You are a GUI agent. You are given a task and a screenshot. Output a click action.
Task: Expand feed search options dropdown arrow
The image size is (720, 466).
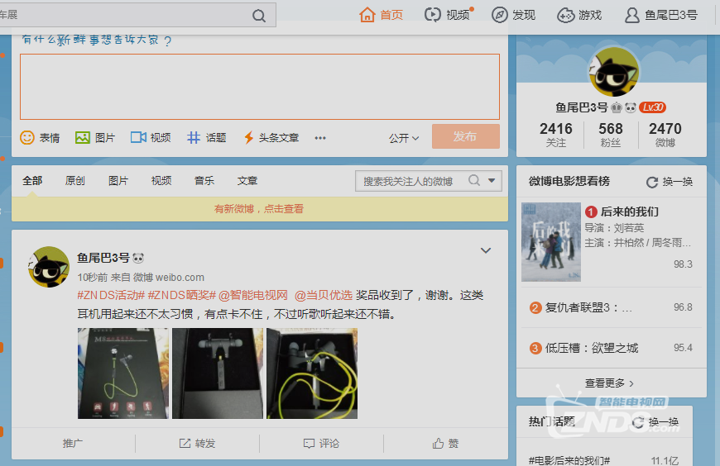click(492, 180)
